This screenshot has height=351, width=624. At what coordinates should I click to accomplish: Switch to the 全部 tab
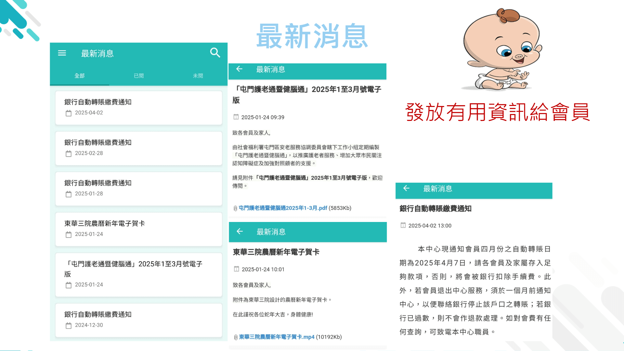[x=79, y=76]
